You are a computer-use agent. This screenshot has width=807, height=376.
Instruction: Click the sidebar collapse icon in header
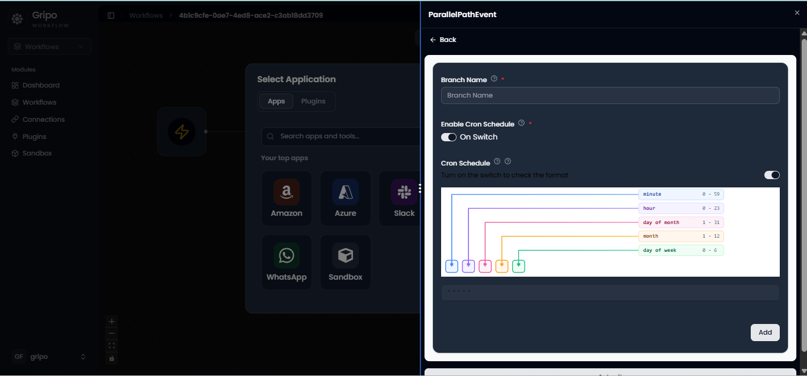pyautogui.click(x=111, y=15)
